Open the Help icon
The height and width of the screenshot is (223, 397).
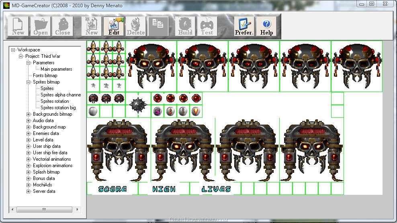tap(266, 27)
